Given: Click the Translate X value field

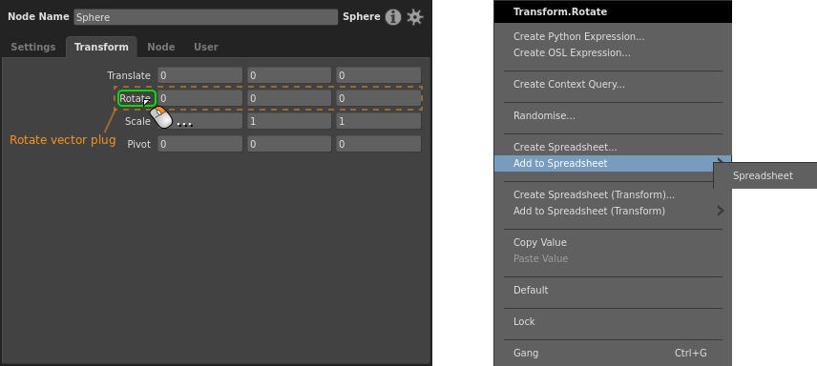Looking at the screenshot, I should click(200, 75).
